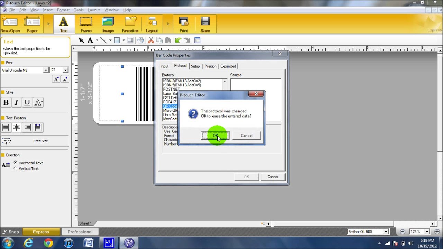Open the Format menu
443x249 pixels.
tap(63, 10)
